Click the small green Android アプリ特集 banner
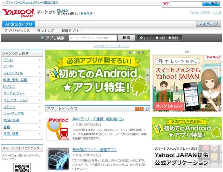Viewport: 223px width, 172px height. coord(187,129)
